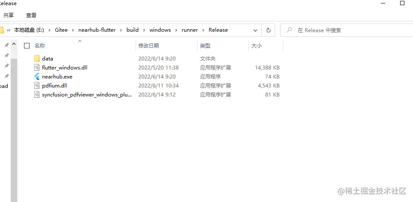Open the address bar history dropdown
This screenshot has height=202, width=413.
255,30
